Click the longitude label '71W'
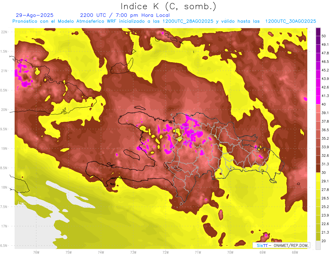The image size is (331, 256). 198,252
